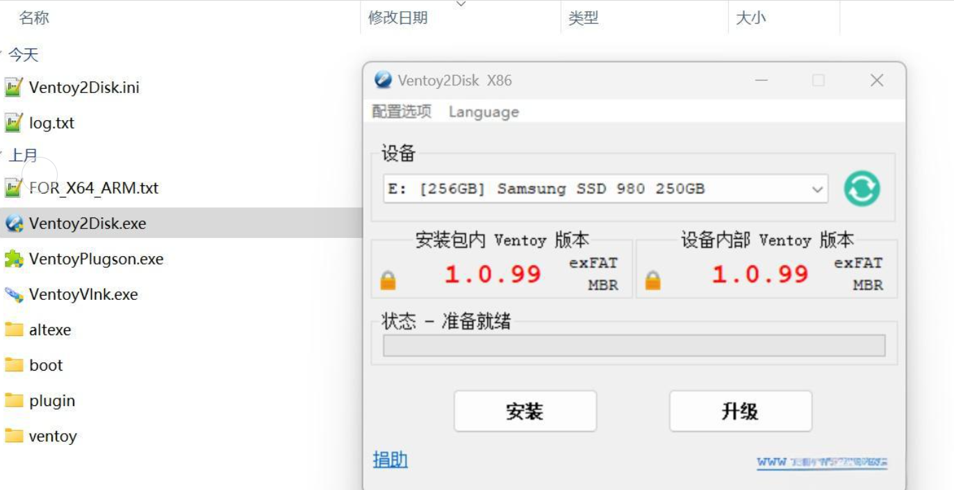Click the lock icon beside device Ventoy version
The width and height of the screenshot is (954, 490).
tap(652, 280)
